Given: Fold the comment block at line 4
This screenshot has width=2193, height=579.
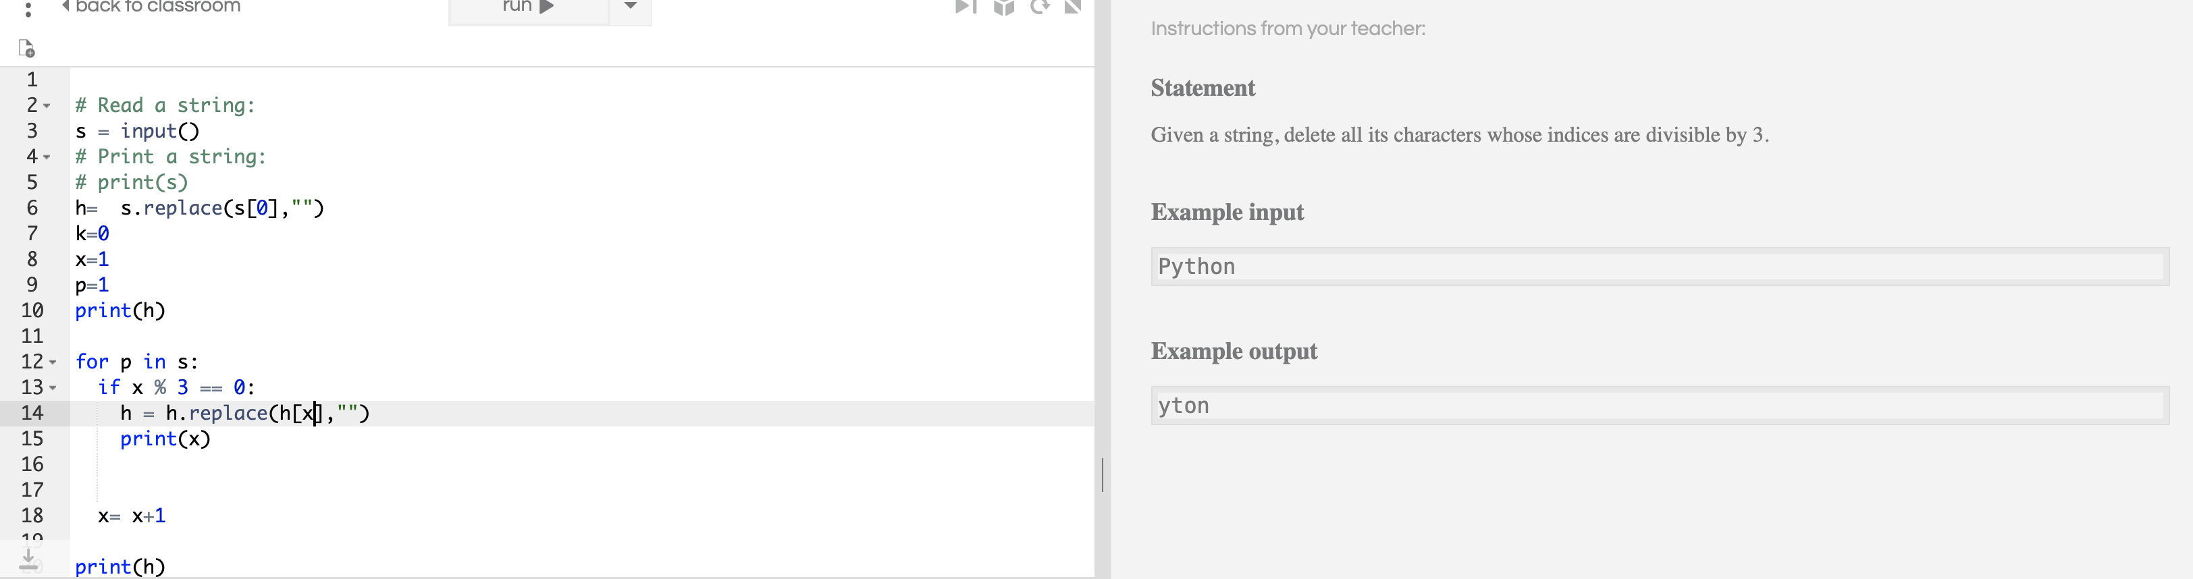Looking at the screenshot, I should coord(48,157).
